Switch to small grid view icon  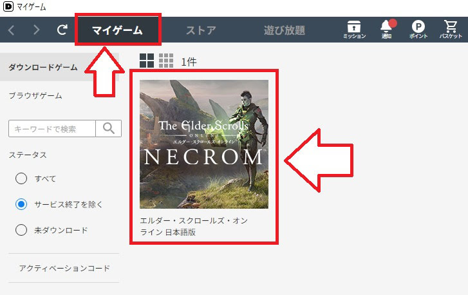coord(166,61)
